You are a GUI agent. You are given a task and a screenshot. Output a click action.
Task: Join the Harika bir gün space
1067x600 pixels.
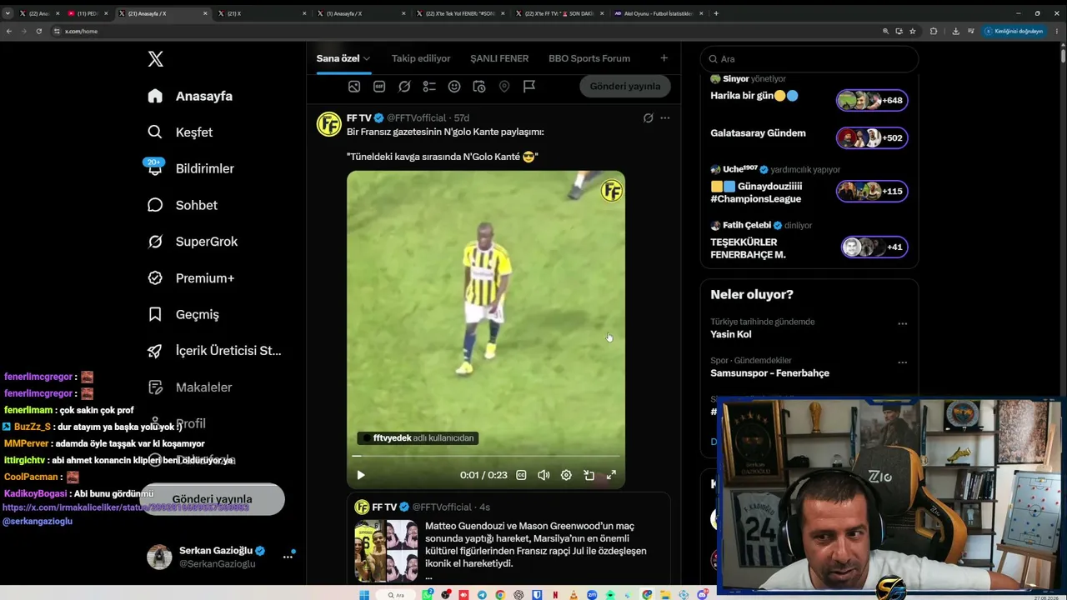872,101
